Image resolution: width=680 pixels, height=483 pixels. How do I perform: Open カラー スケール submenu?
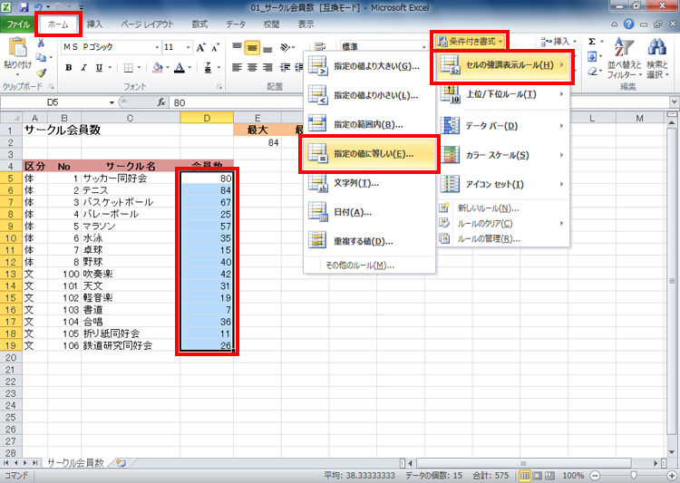502,155
